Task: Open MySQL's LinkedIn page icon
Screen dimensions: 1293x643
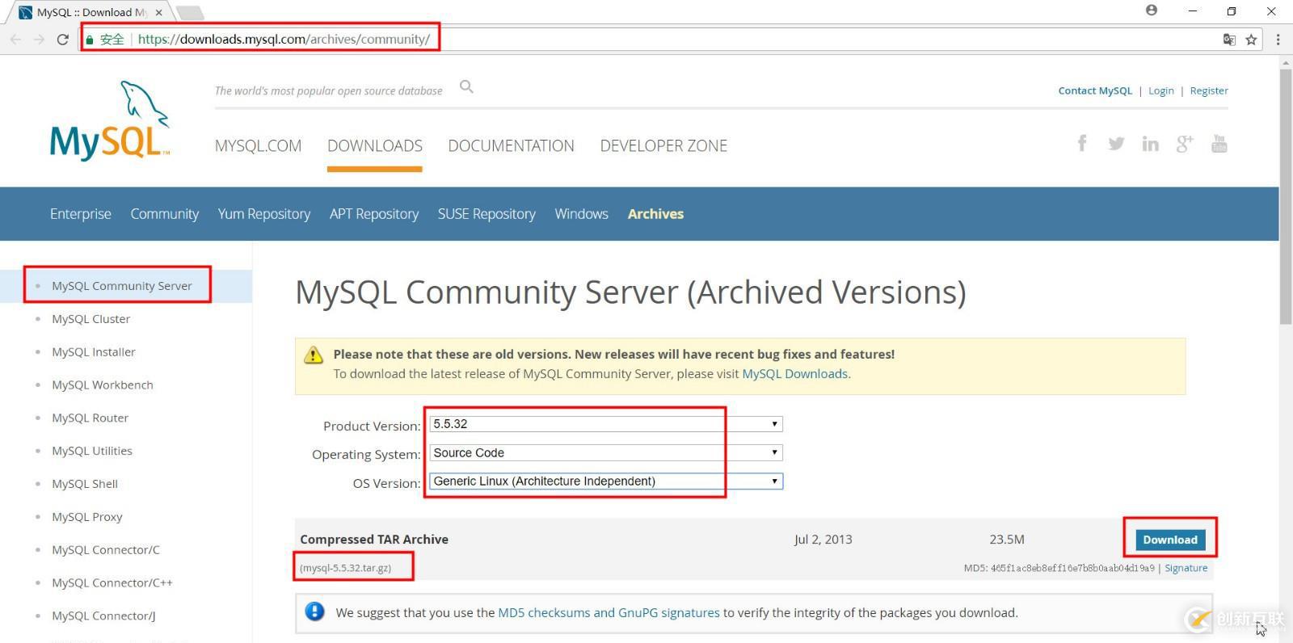Action: (x=1150, y=144)
